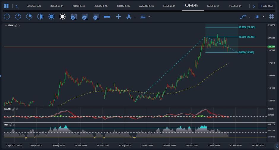The width and height of the screenshot is (279, 150).
Task: Select the daily (D) calendar timeframe
Action: (x=74, y=17)
